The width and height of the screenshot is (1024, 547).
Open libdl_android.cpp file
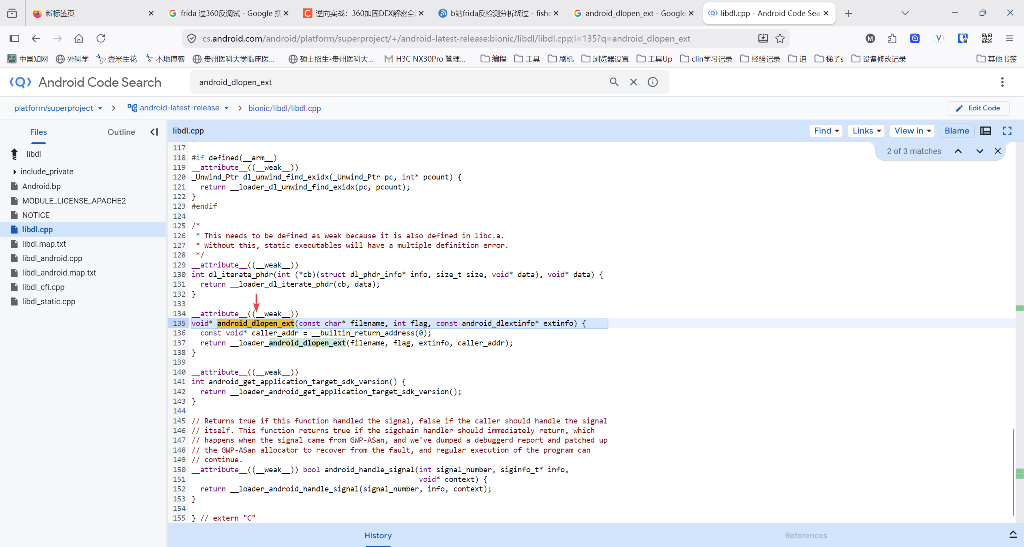click(52, 258)
